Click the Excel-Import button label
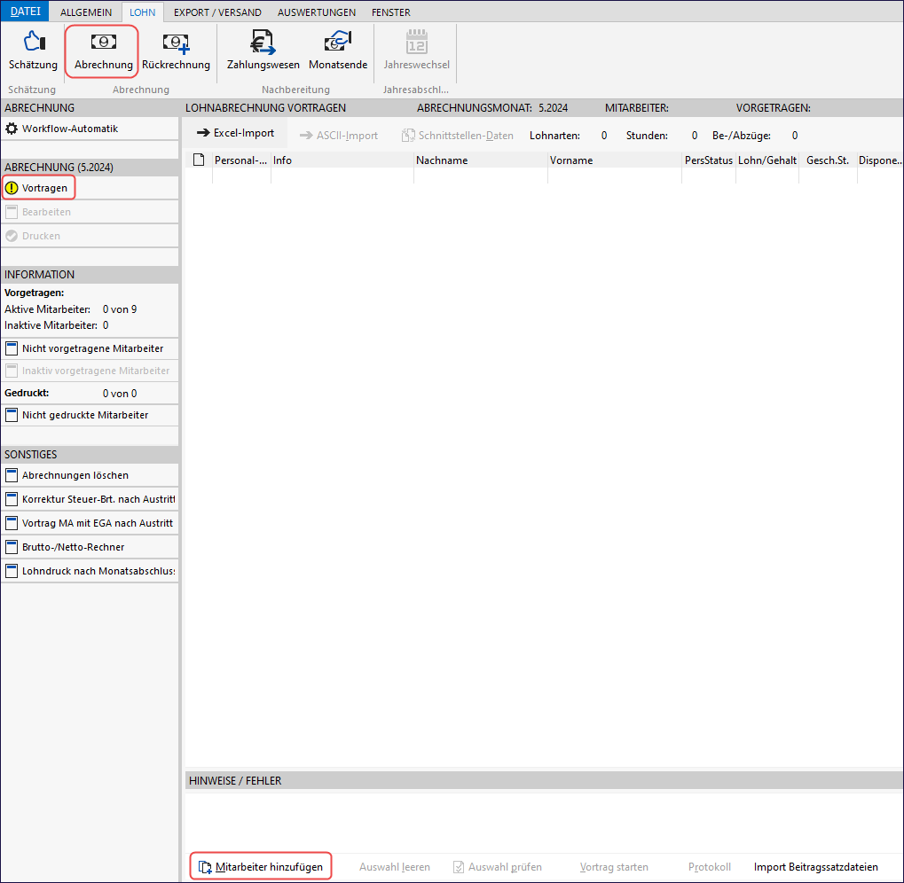 [x=244, y=133]
